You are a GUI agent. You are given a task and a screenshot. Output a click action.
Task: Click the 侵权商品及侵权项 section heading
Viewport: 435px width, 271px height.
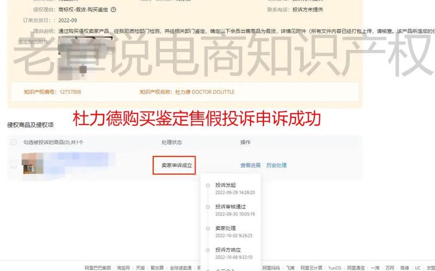point(30,125)
